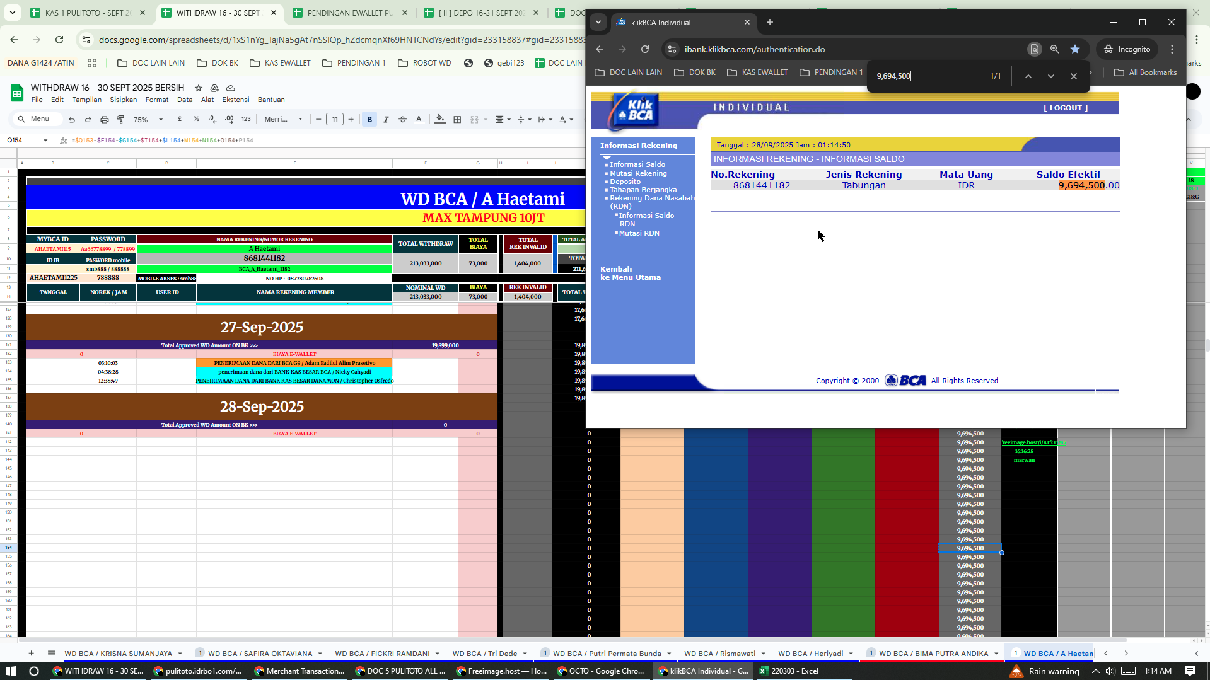This screenshot has width=1210, height=680.
Task: Open Freeimage.host taskbar window
Action: [501, 671]
